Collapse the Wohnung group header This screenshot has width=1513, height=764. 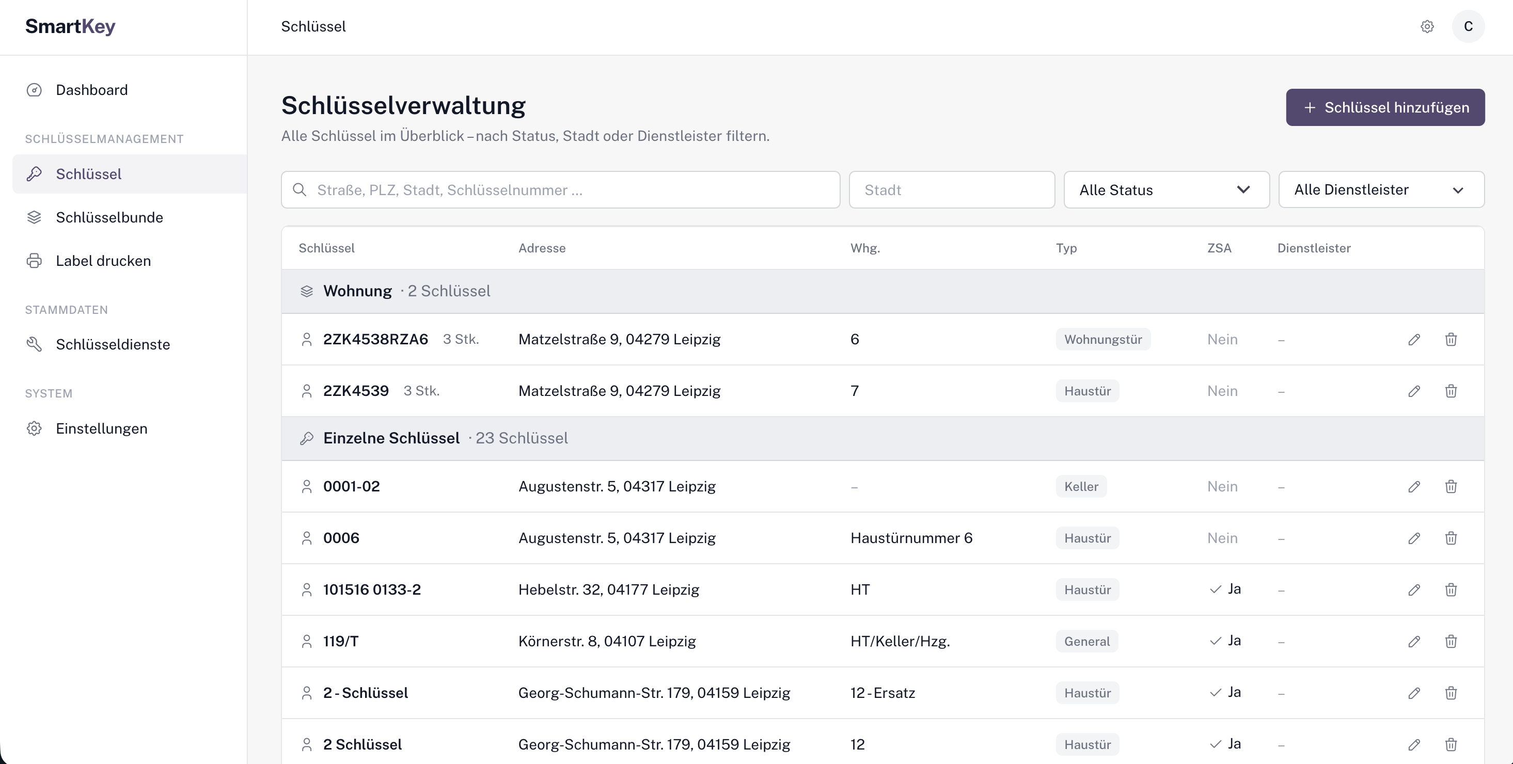pos(882,291)
